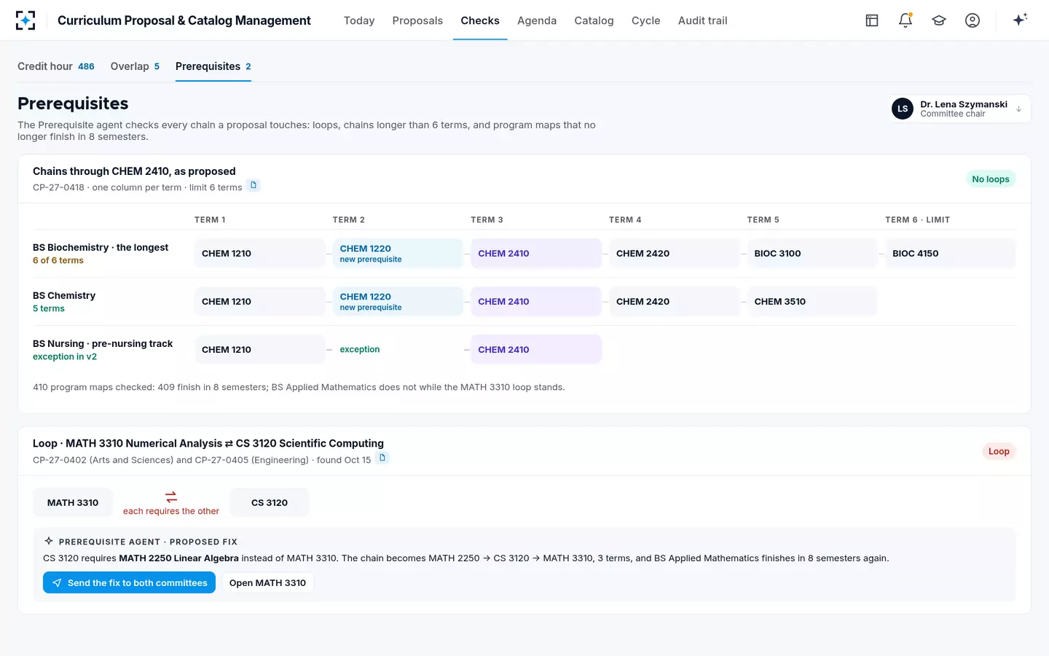Click the TERM 6 · LIMIT column header
Screen dimensions: 1049x656
click(x=918, y=219)
